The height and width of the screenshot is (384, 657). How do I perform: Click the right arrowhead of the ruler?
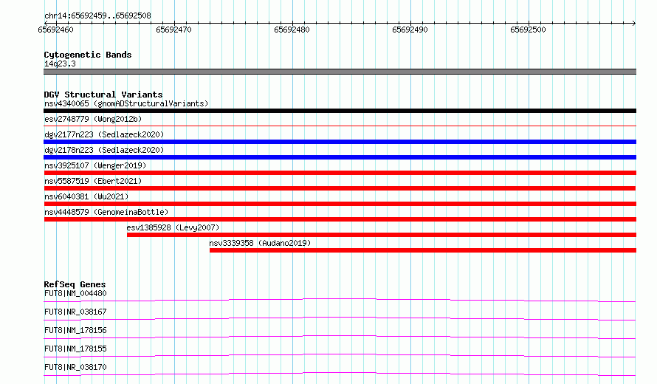coord(634,23)
